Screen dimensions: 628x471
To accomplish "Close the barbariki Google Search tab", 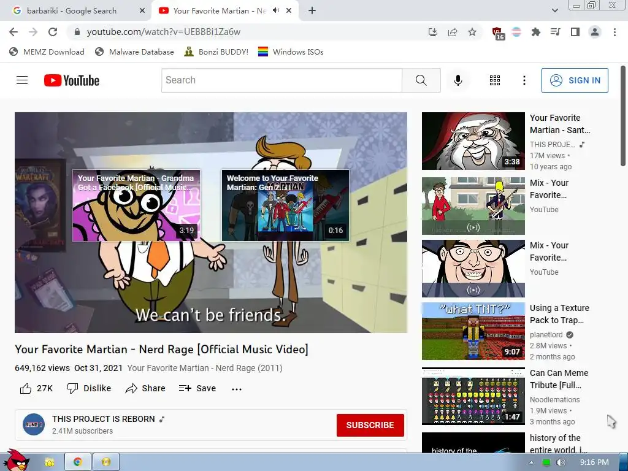I will click(x=142, y=11).
